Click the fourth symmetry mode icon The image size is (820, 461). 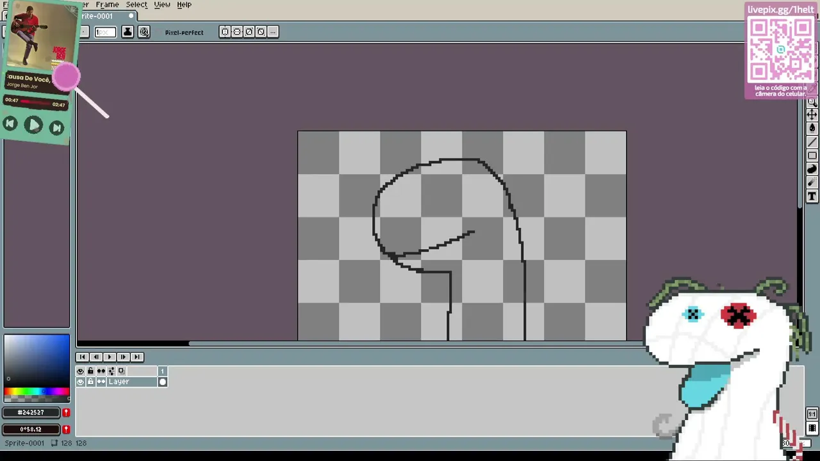(x=261, y=32)
